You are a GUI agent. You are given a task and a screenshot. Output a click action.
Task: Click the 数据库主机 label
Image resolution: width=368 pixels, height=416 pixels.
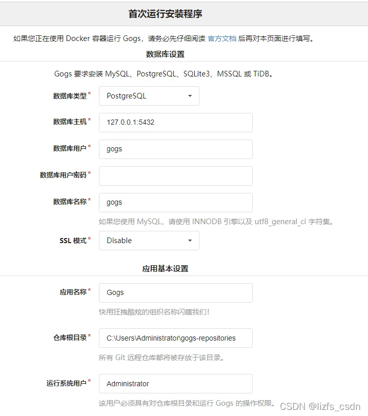click(x=70, y=122)
